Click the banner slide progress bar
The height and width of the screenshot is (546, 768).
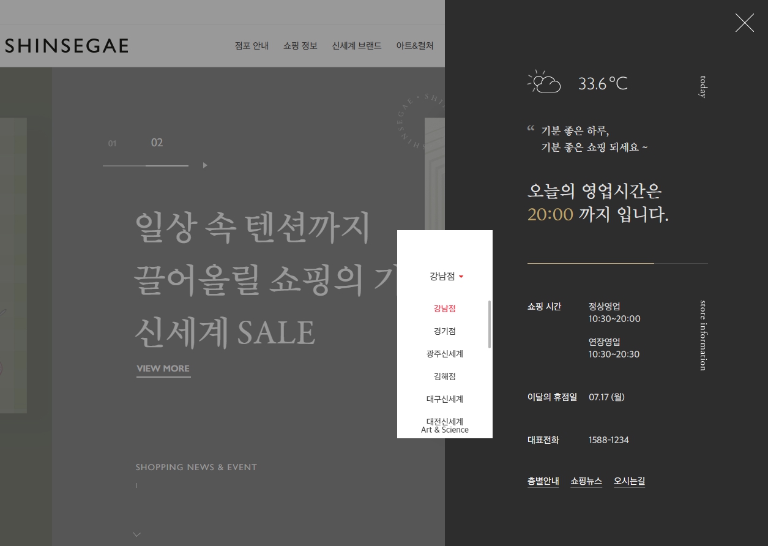145,166
